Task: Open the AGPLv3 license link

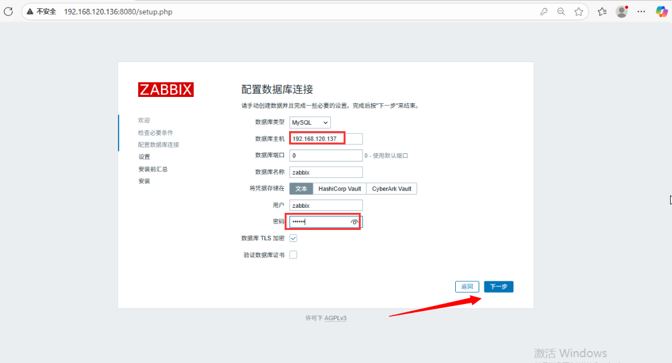Action: pyautogui.click(x=335, y=318)
